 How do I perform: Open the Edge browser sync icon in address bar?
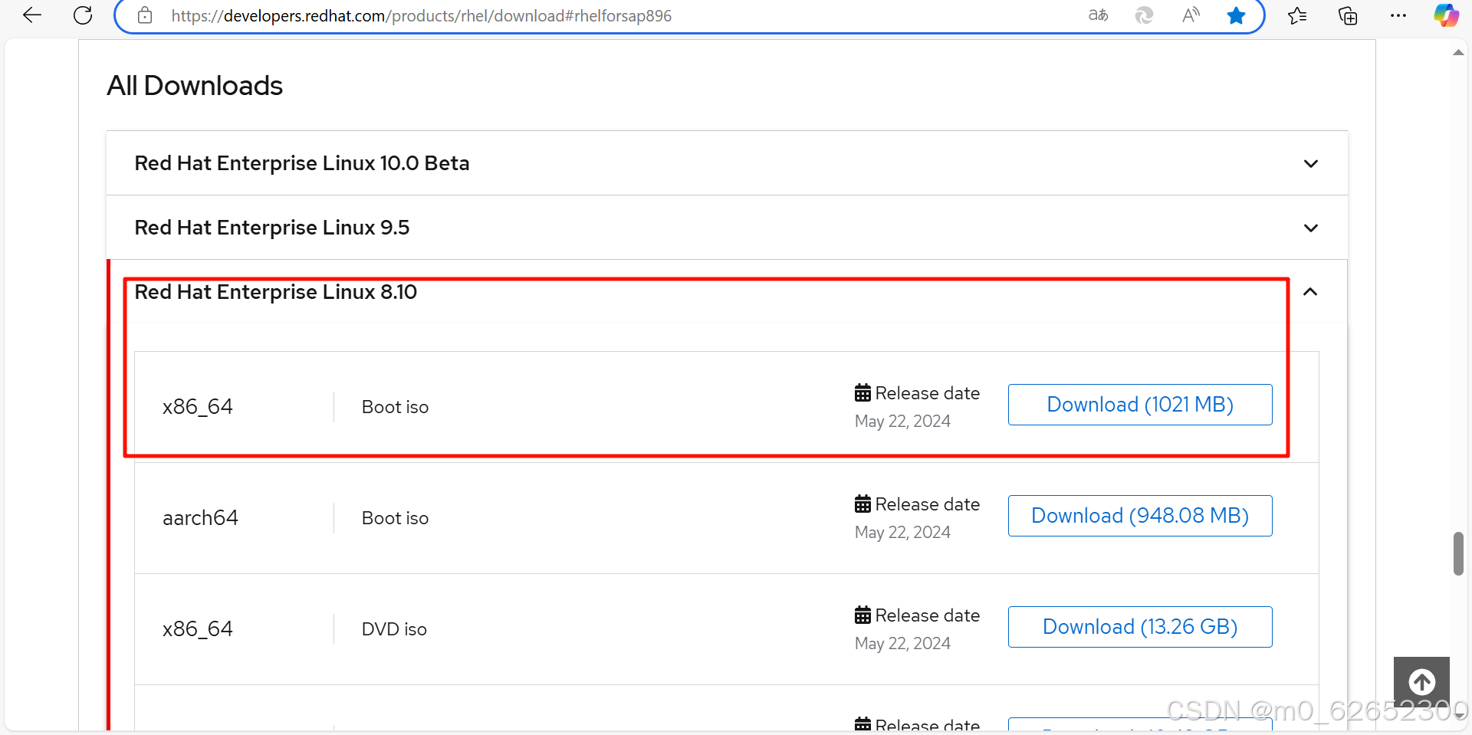tap(1144, 15)
